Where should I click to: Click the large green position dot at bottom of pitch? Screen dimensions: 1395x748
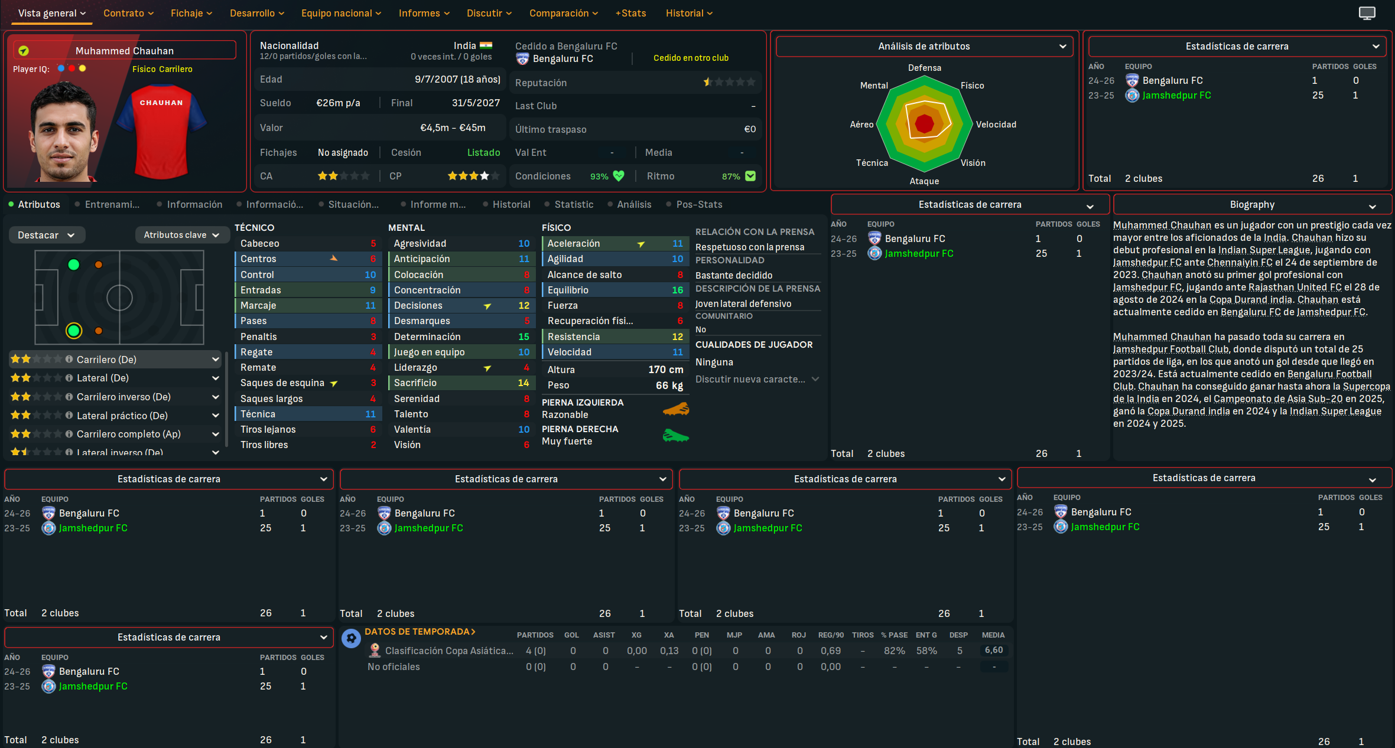[74, 331]
